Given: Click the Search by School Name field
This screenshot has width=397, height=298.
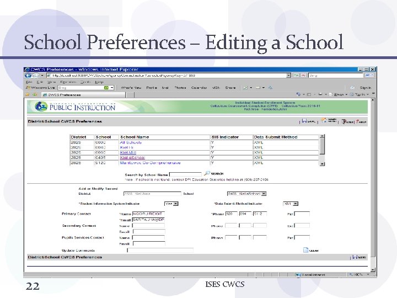Looking at the screenshot, I should pyautogui.click(x=185, y=174).
